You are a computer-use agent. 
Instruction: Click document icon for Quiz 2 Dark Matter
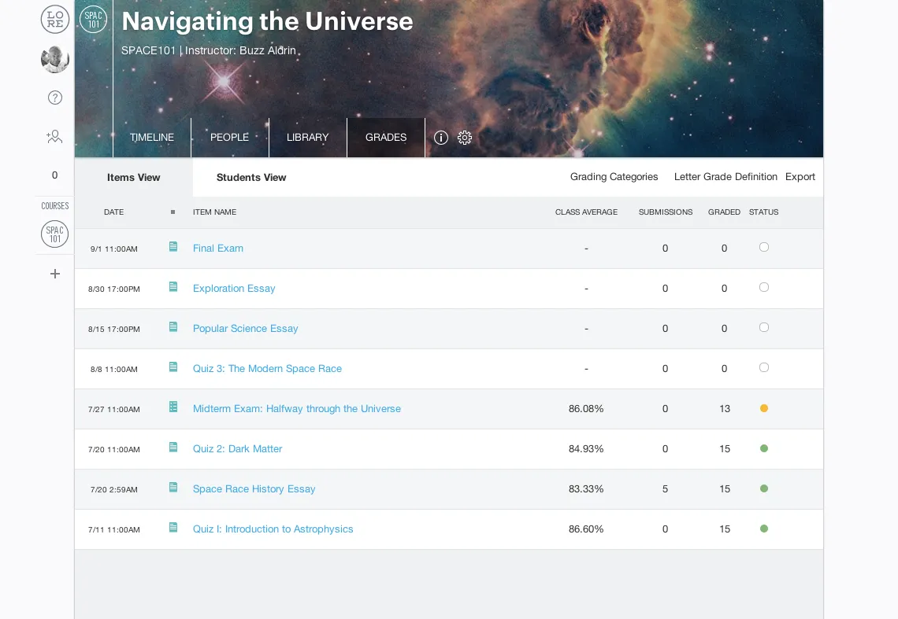(173, 447)
